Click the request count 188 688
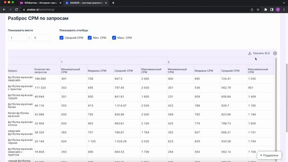 tap(40, 79)
